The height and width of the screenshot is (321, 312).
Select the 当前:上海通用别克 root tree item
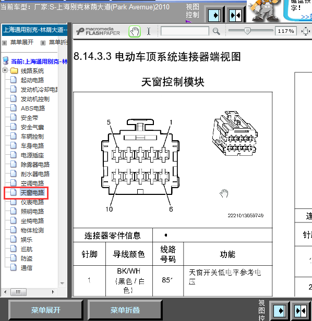pos(39,61)
